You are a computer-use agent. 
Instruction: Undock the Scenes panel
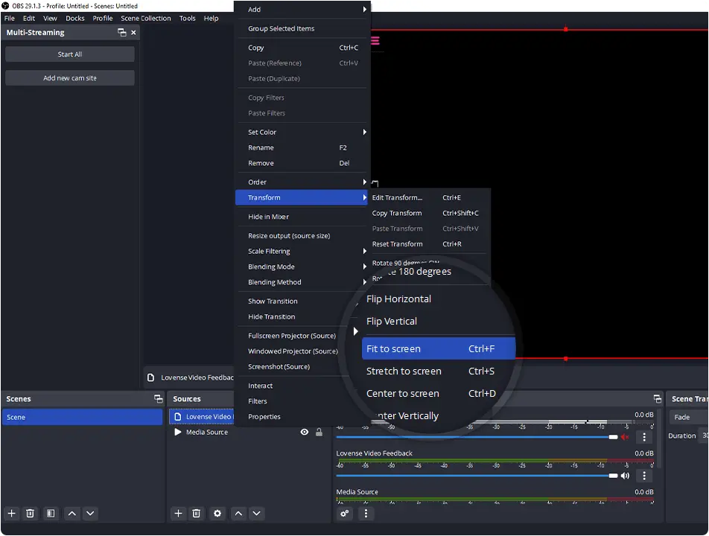coord(158,398)
